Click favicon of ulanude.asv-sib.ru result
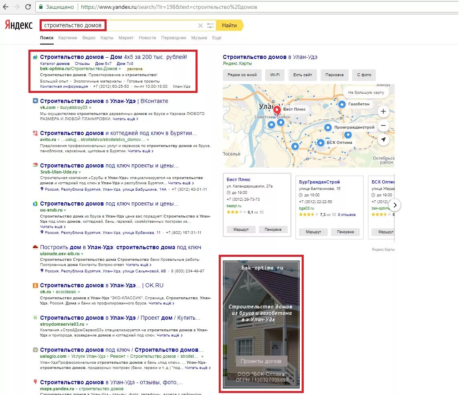This screenshot has width=460, height=395. click(35, 247)
